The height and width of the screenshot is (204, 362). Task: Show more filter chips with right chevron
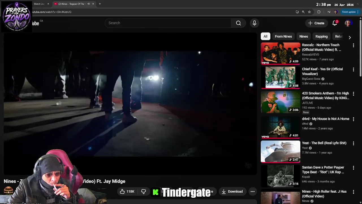(x=350, y=37)
